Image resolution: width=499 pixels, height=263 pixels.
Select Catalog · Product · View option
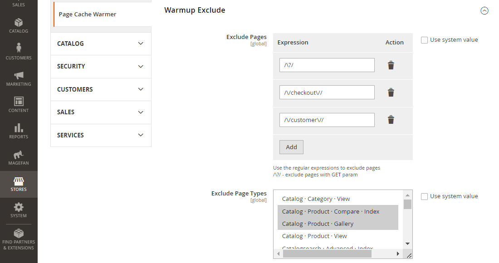click(x=338, y=236)
